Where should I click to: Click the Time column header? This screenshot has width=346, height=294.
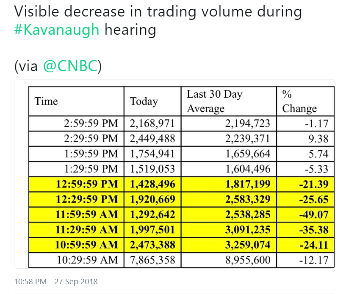[x=76, y=102]
